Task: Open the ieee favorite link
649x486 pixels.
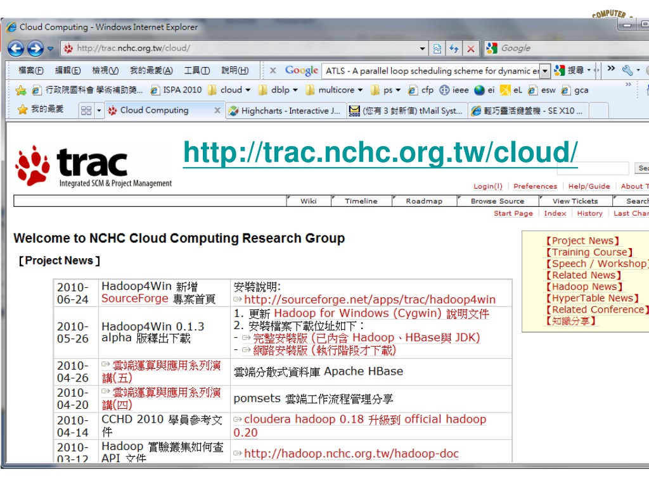Action: (454, 90)
